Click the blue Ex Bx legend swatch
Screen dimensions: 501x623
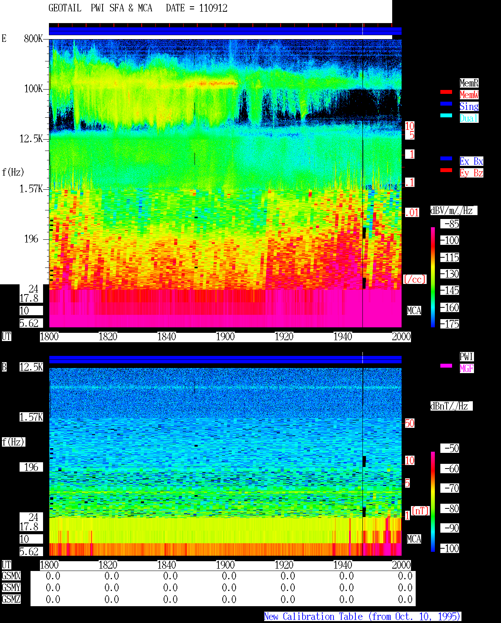point(446,158)
